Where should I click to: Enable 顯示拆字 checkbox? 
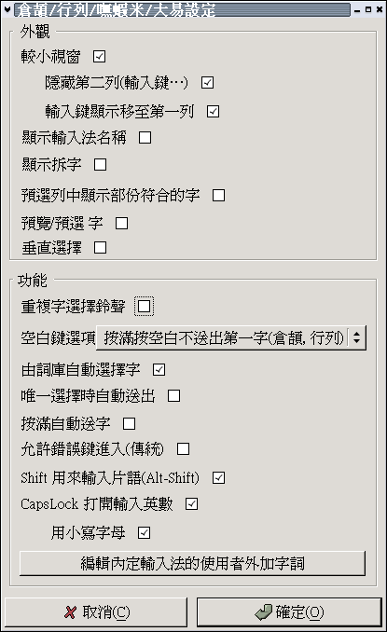point(100,164)
